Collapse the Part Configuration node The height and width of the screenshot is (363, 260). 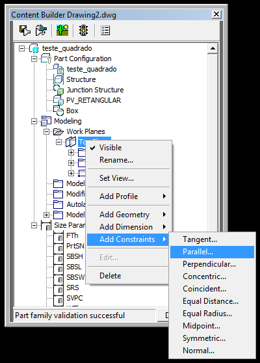coord(34,59)
